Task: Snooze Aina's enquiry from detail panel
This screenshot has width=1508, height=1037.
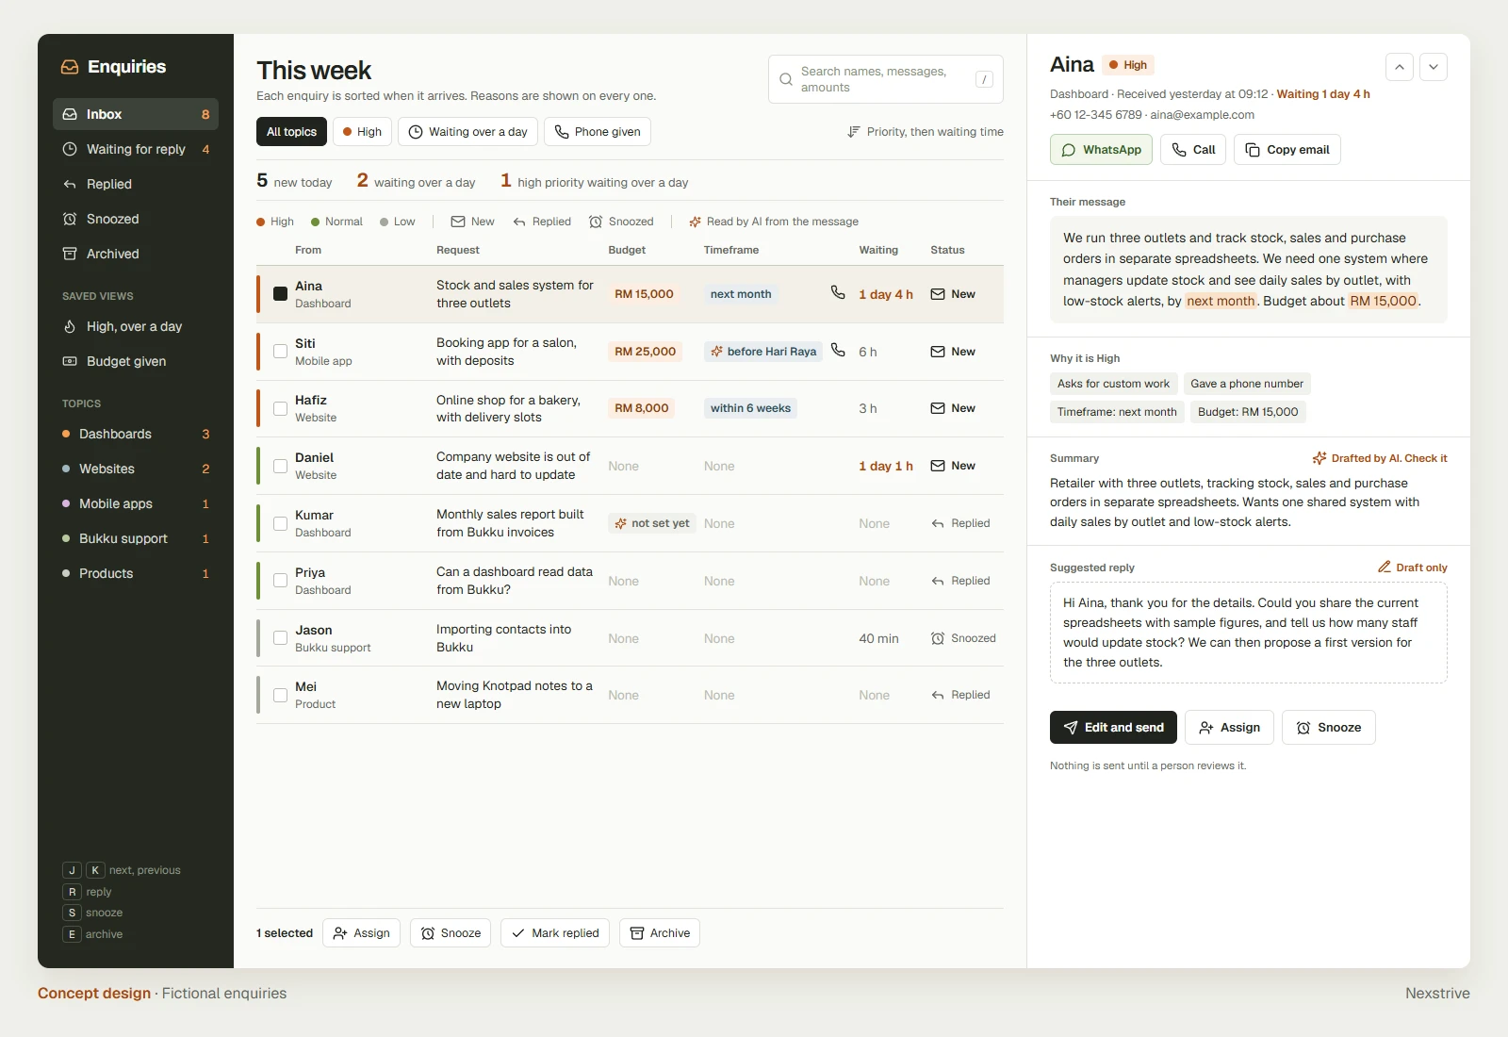Action: pos(1329,728)
